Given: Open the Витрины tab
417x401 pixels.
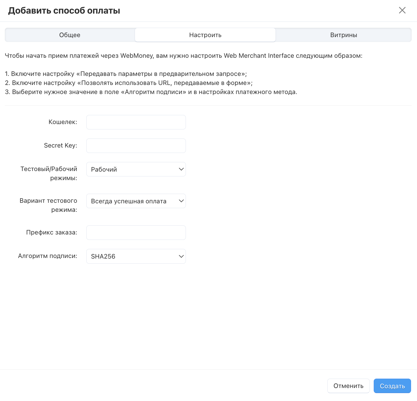Looking at the screenshot, I should point(343,35).
